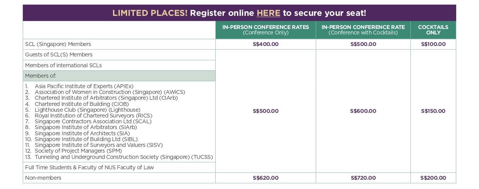Select the Members of international SCLs row

[63, 65]
